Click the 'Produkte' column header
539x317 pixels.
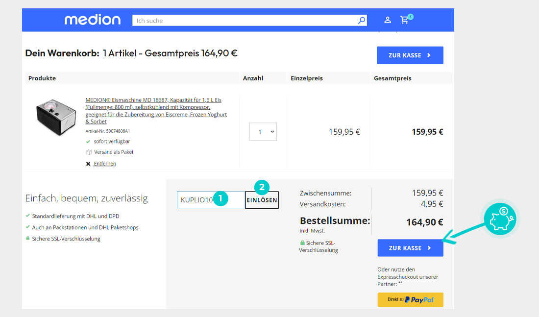pyautogui.click(x=42, y=78)
